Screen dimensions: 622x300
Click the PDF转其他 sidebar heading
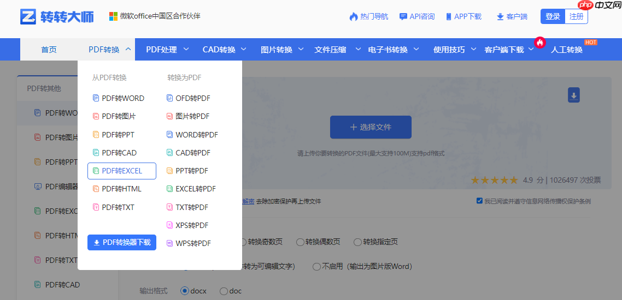44,88
